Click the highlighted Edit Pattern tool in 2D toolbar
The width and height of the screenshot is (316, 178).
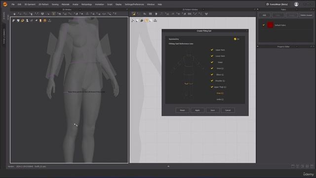[134, 14]
